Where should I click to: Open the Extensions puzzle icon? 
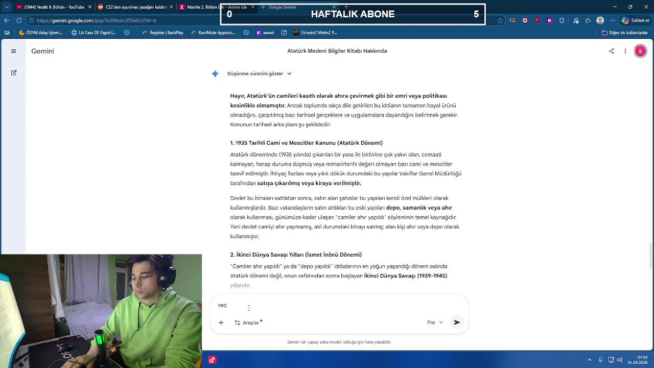click(x=562, y=20)
